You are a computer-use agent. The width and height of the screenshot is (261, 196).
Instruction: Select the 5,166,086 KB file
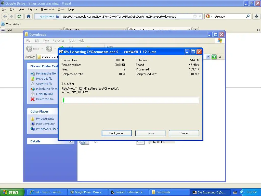click(156, 142)
